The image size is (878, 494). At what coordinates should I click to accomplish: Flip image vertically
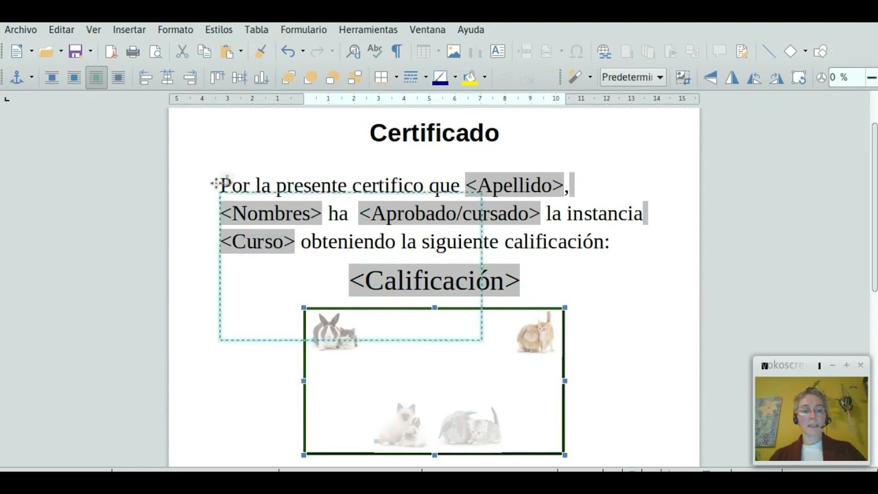point(711,78)
